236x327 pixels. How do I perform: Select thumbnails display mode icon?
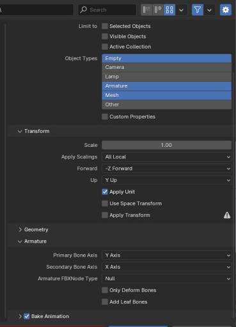pyautogui.click(x=169, y=10)
